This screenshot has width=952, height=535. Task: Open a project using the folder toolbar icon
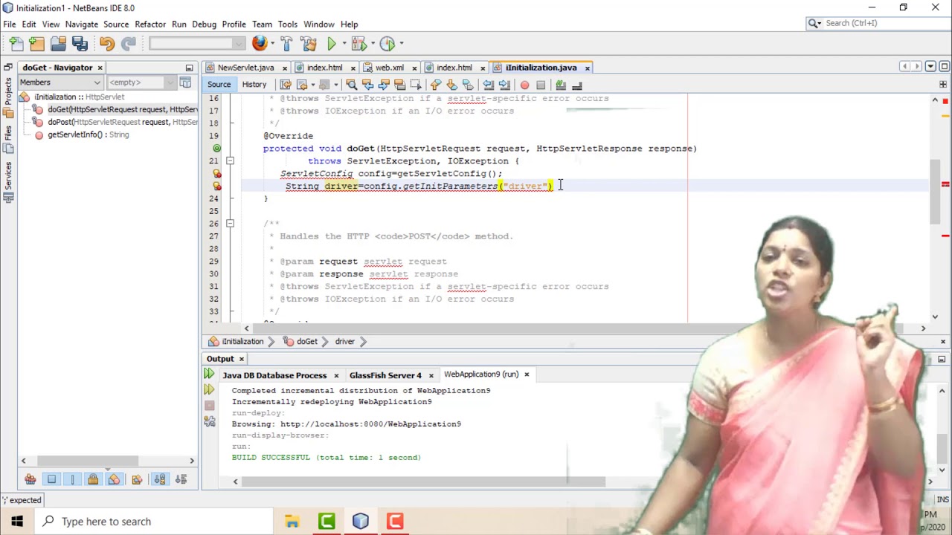(x=58, y=44)
